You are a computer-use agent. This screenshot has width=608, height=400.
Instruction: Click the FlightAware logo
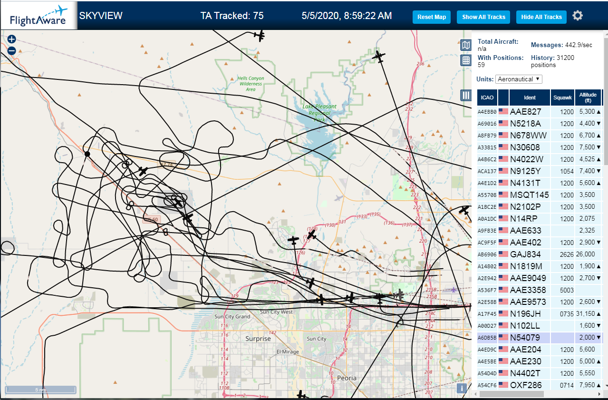pyautogui.click(x=39, y=16)
